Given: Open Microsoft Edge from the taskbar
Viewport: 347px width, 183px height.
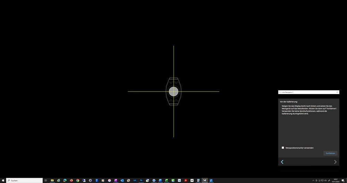Looking at the screenshot, I should point(65,180).
